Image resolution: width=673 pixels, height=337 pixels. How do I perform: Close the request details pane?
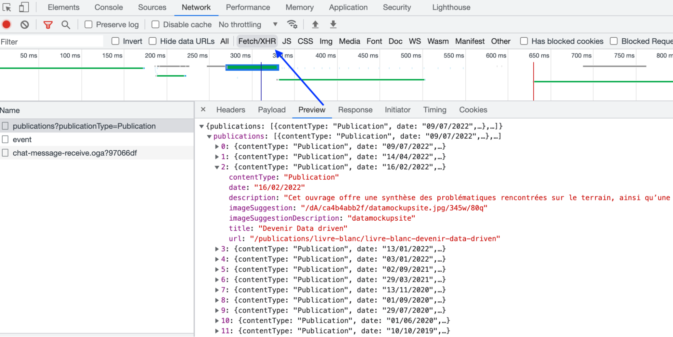coord(203,110)
